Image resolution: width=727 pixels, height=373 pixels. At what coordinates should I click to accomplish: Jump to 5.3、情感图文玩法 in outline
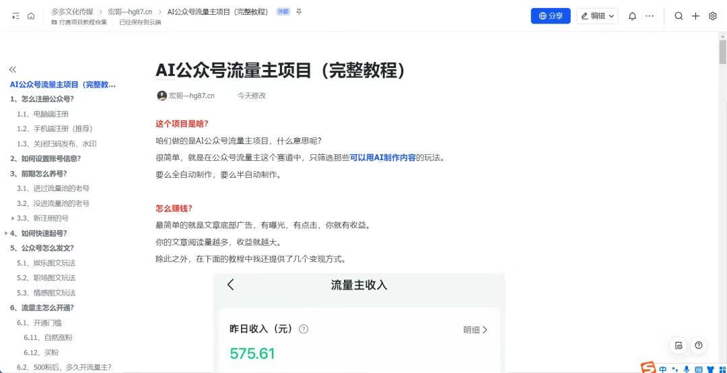point(46,293)
